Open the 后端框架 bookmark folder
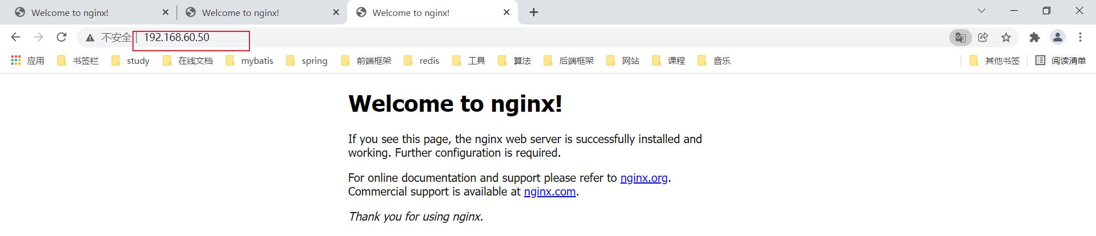 (569, 60)
